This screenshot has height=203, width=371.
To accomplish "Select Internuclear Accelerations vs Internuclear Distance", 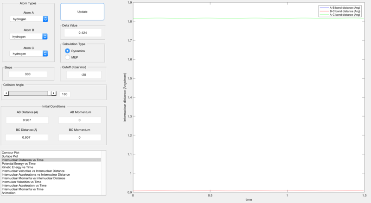I will pyautogui.click(x=51, y=174).
